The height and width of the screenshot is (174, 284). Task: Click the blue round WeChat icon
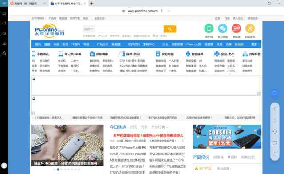click(x=222, y=28)
